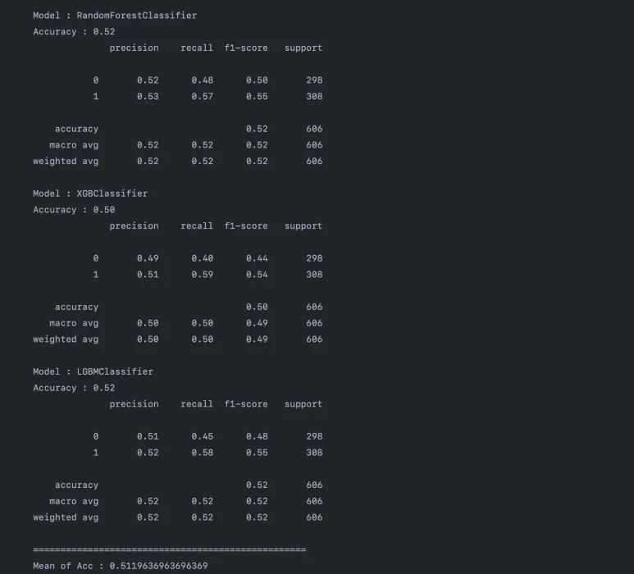This screenshot has width=634, height=574.
Task: Click the 'Model : LGBMClassifier' heading line
Action: pos(93,371)
